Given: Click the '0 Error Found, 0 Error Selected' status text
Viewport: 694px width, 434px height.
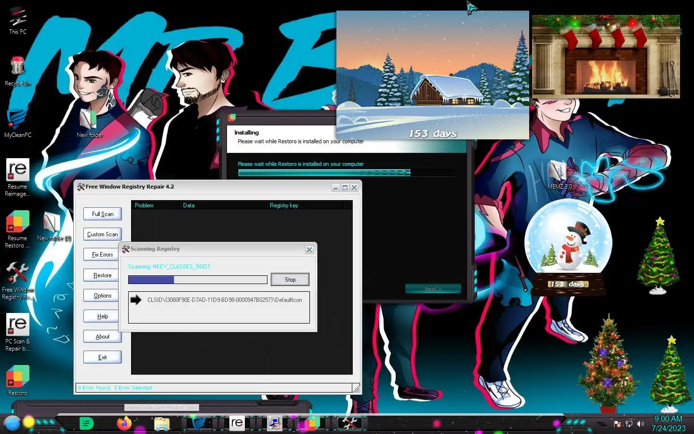Looking at the screenshot, I should coord(115,388).
